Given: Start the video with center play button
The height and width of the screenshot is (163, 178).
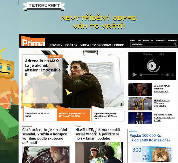Looking at the screenshot, I should coord(152,66).
